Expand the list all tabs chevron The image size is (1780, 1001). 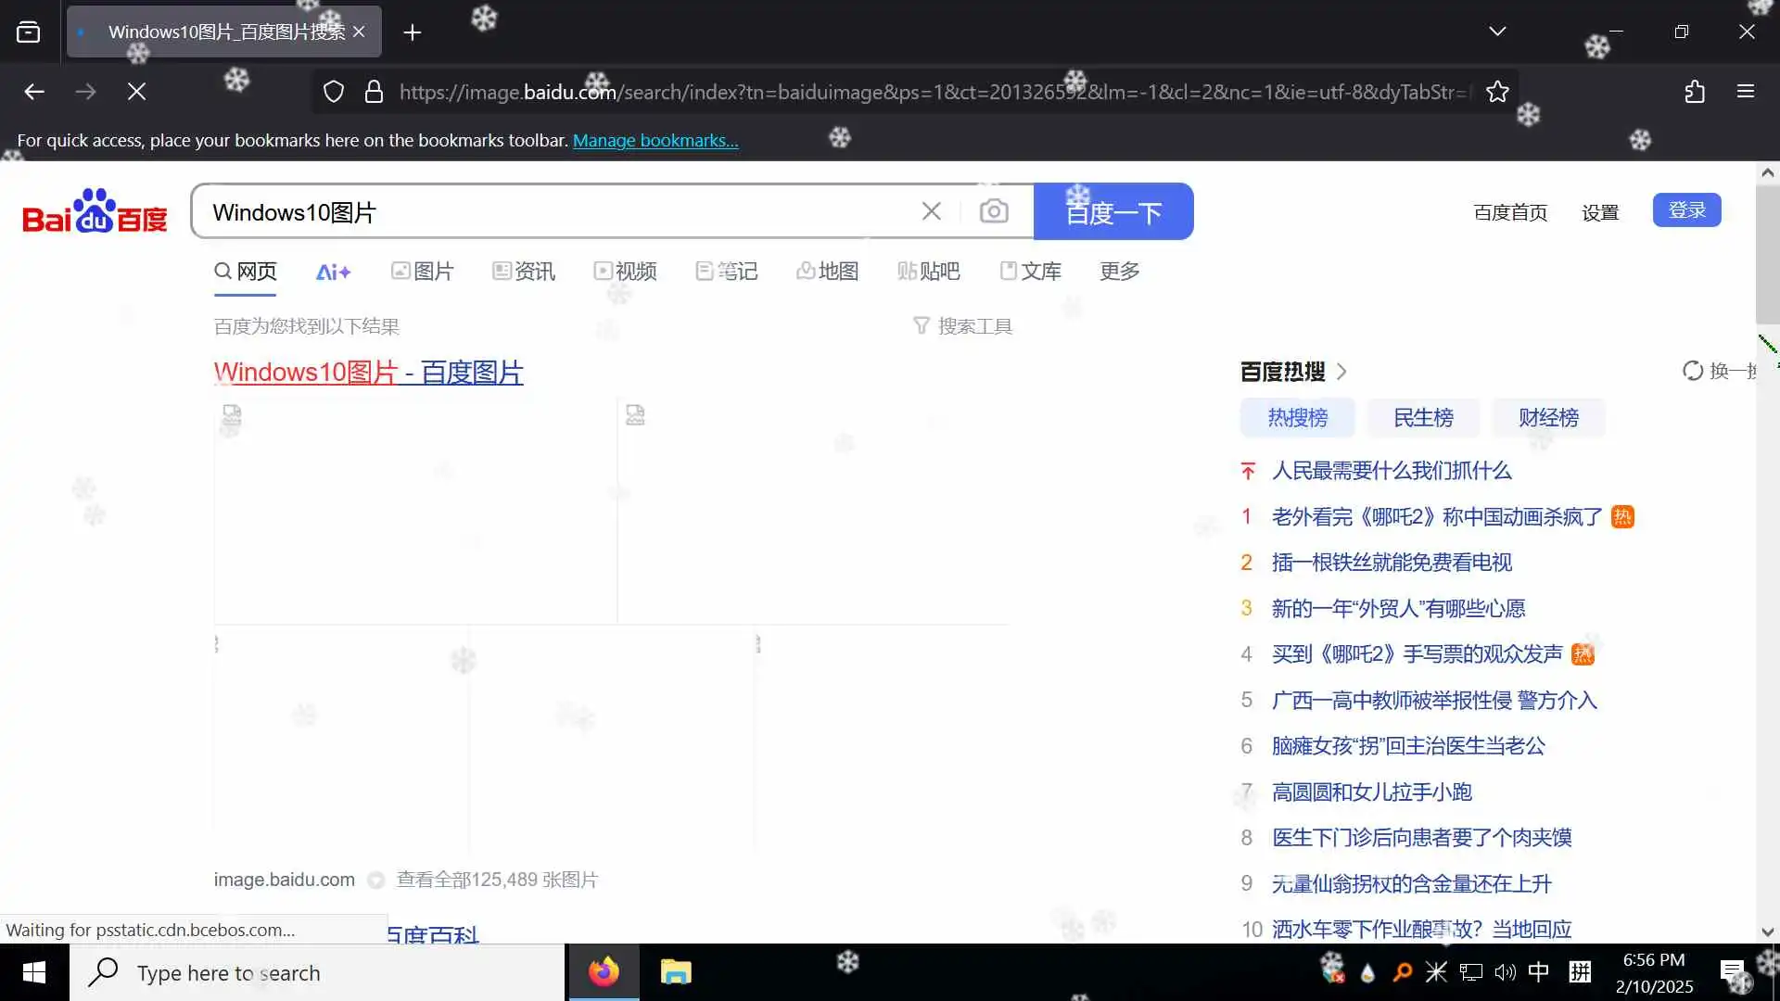[1497, 32]
